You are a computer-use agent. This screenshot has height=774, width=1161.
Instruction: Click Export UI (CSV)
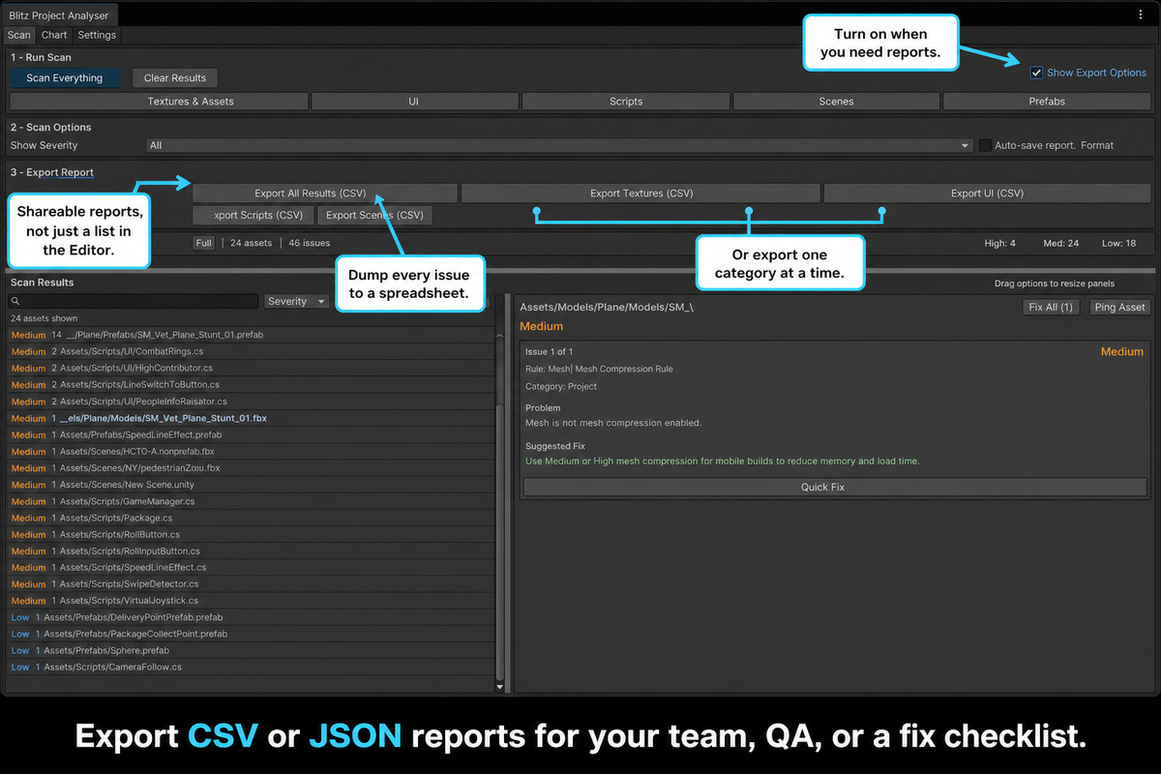coord(987,193)
